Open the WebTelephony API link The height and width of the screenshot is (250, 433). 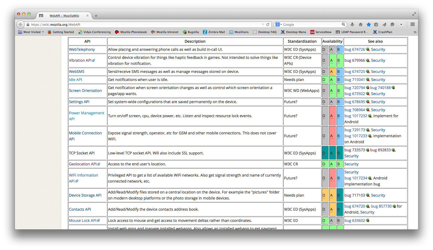click(x=82, y=49)
